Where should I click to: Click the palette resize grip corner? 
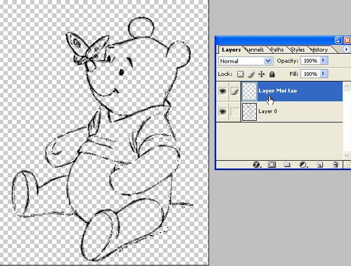click(x=348, y=165)
